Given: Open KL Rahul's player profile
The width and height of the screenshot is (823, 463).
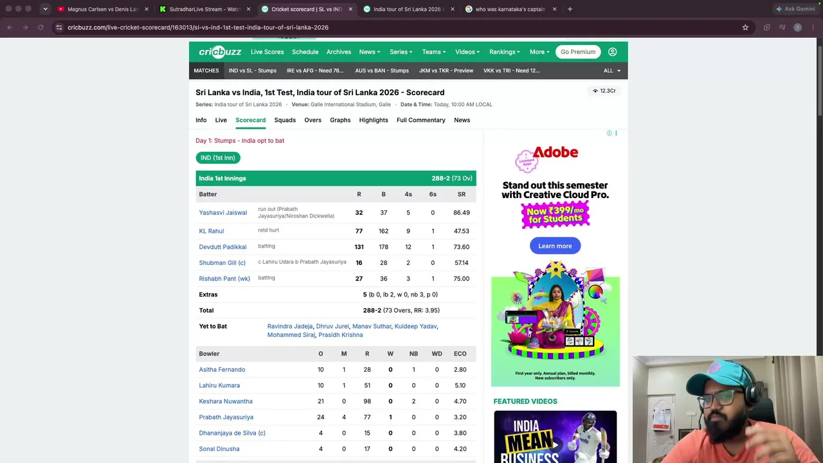Looking at the screenshot, I should 212,231.
